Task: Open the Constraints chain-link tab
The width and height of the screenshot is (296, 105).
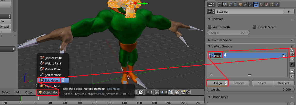Action: point(245,4)
